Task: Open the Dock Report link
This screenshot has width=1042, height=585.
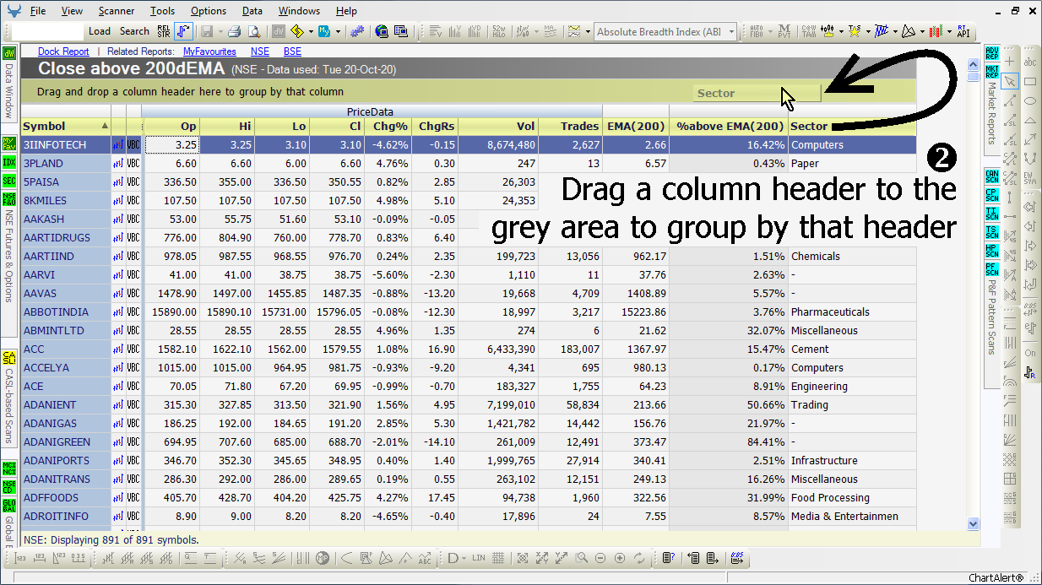Action: (63, 51)
